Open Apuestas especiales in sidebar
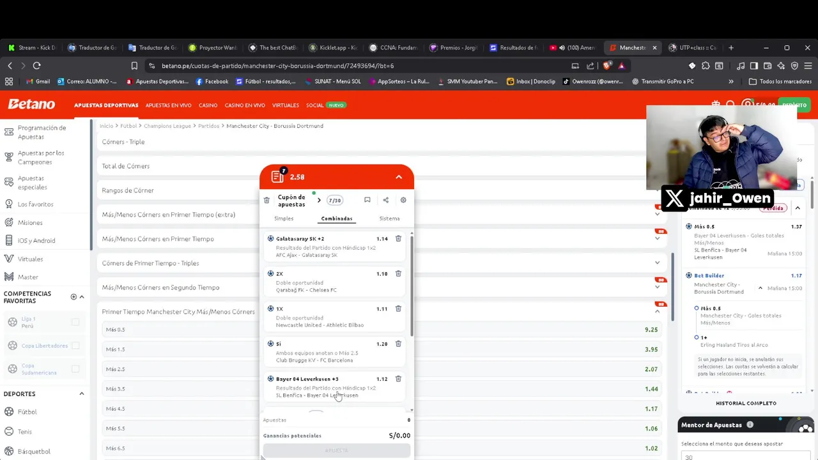Image resolution: width=818 pixels, height=460 pixels. click(32, 183)
